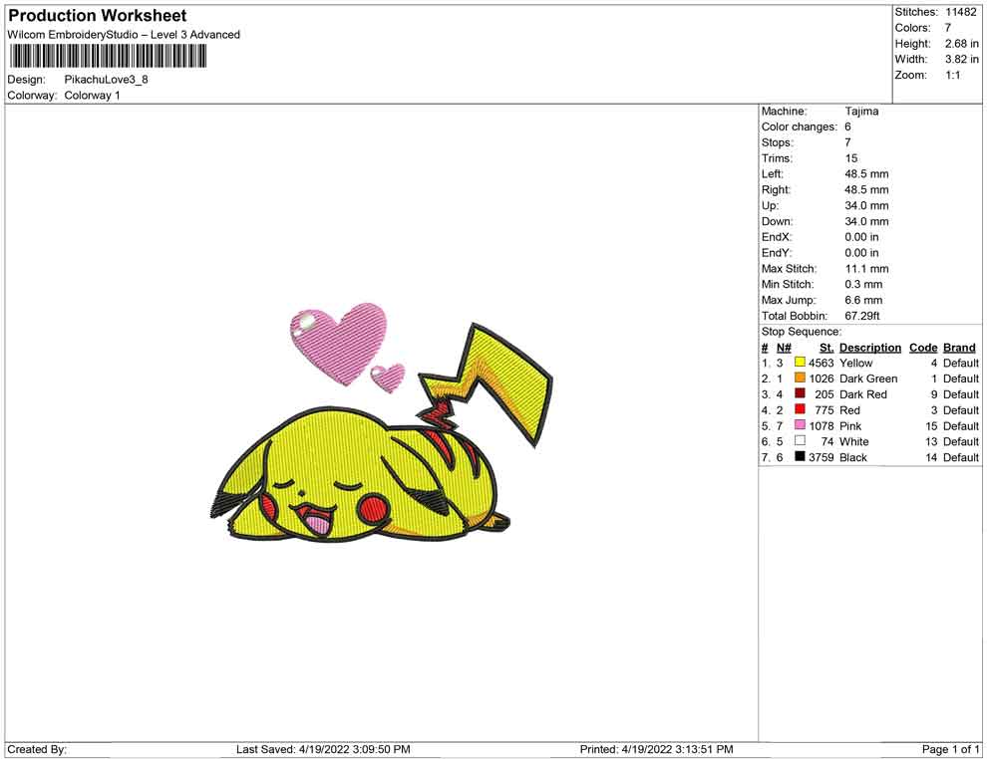This screenshot has height=759, width=987.
Task: Click the Machine value Tajima
Action: pos(861,112)
